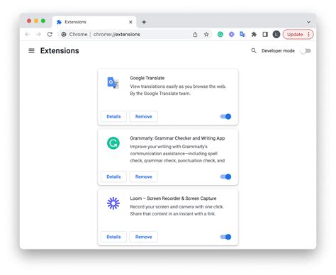The height and width of the screenshot is (275, 336).
Task: Click the "Google Translate" card title
Action: pyautogui.click(x=147, y=78)
